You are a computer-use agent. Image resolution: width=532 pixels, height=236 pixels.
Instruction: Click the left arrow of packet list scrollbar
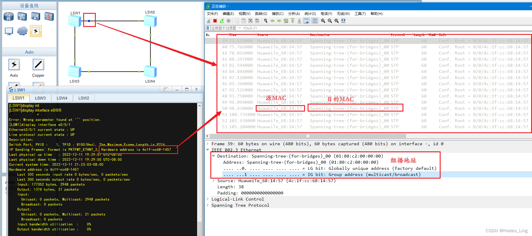click(207, 136)
